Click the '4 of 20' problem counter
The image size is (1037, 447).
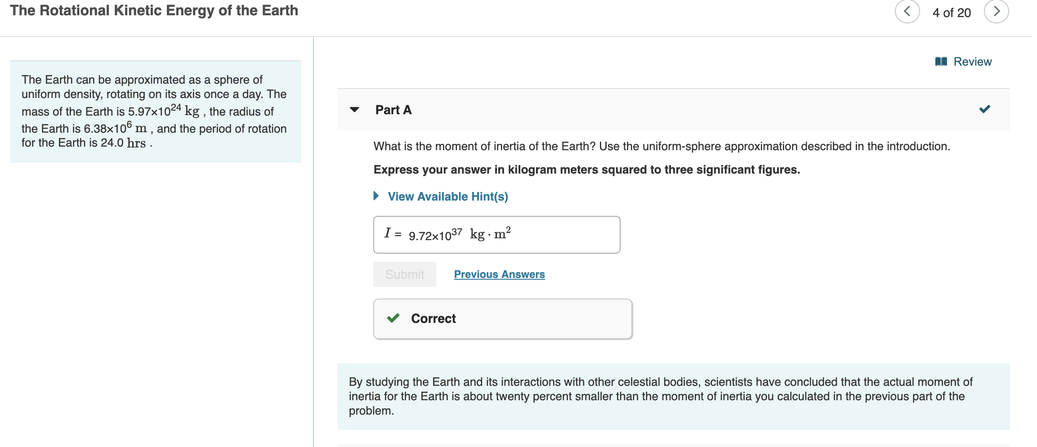(x=952, y=13)
